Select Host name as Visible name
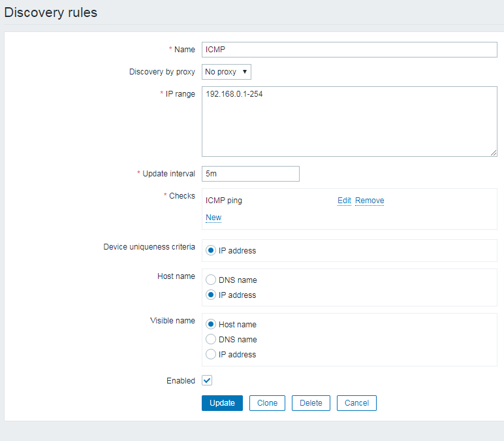Viewport: 504px width, 441px height. pos(211,325)
